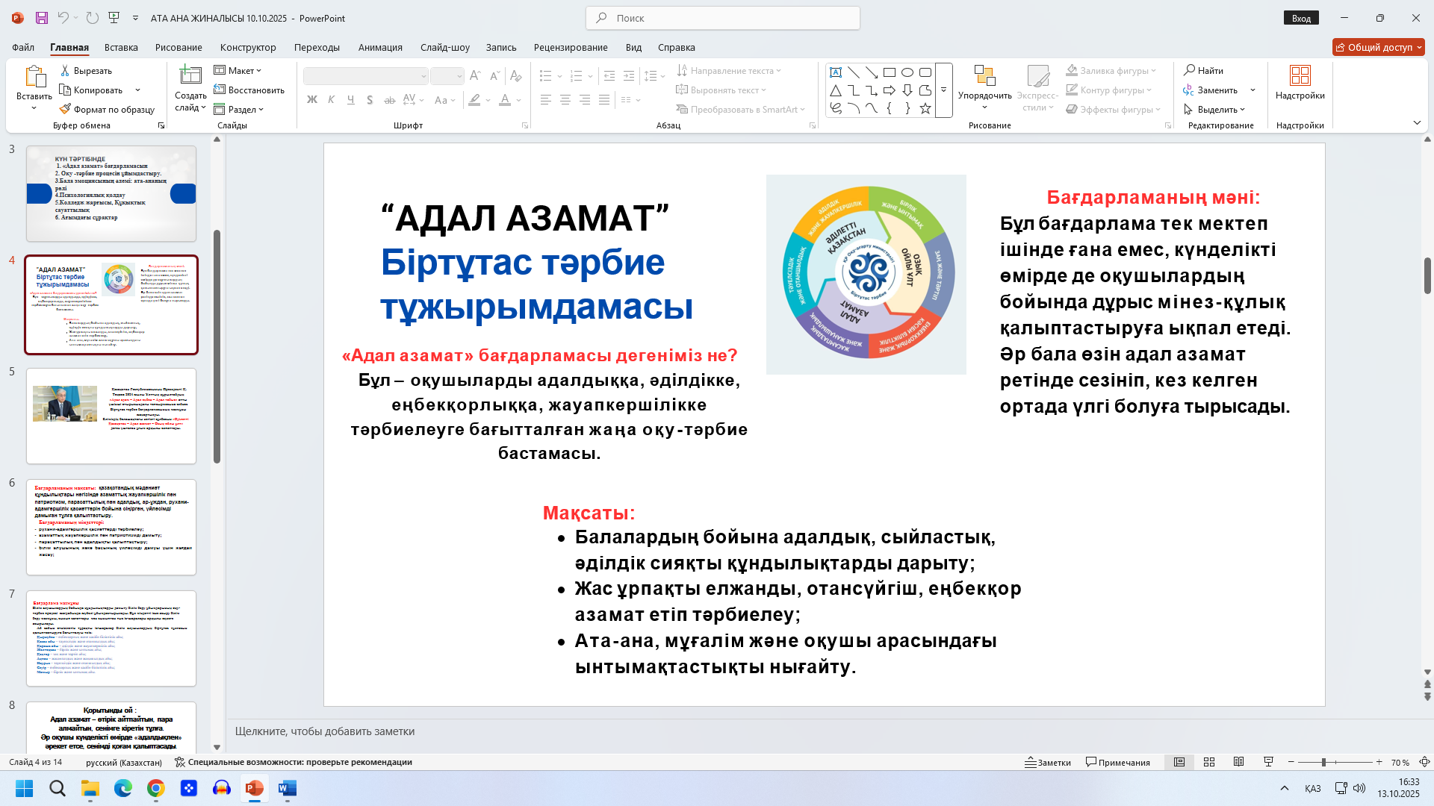This screenshot has height=806, width=1434.
Task: Expand the shapes gallery more arrow
Action: [x=943, y=90]
